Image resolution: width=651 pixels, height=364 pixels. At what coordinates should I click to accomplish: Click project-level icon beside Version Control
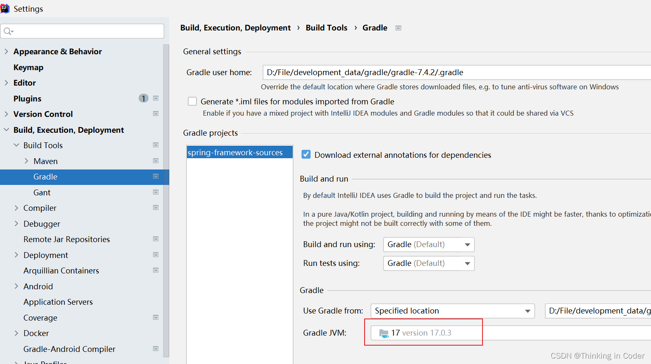click(x=156, y=114)
